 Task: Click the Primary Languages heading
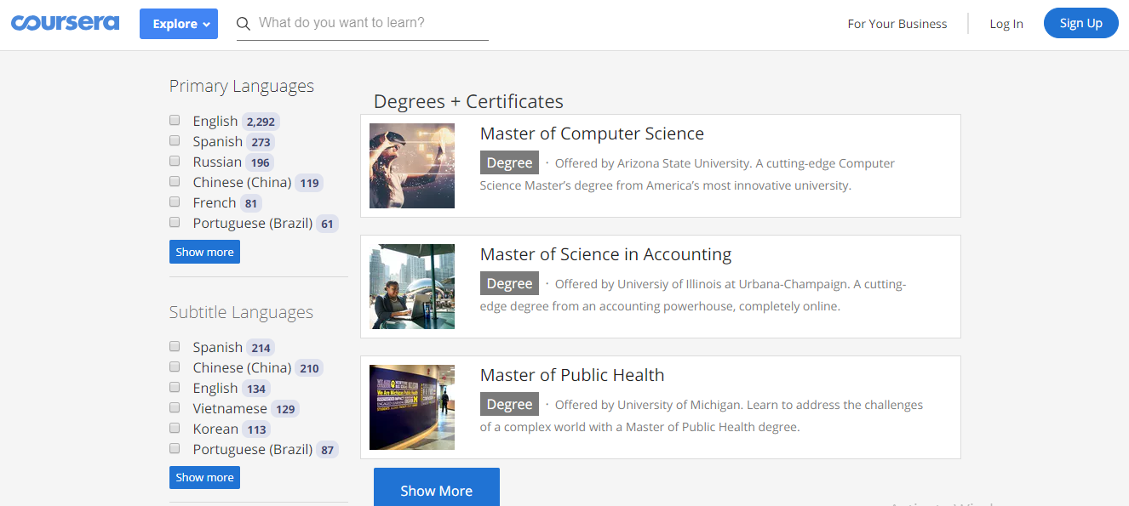click(242, 86)
